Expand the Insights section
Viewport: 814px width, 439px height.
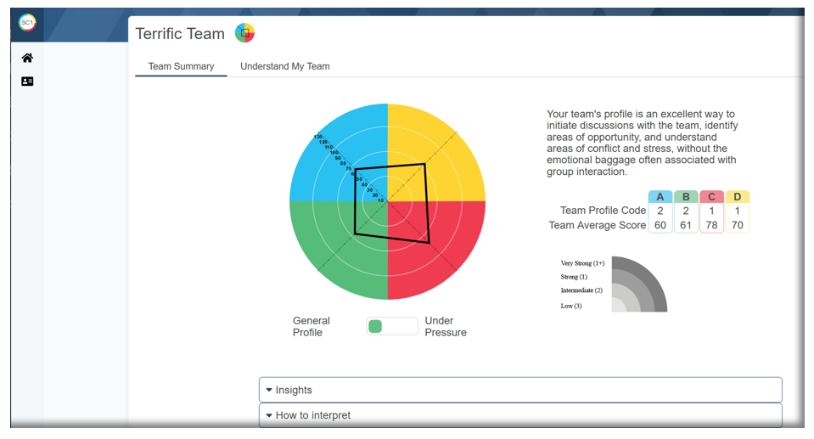pos(520,390)
